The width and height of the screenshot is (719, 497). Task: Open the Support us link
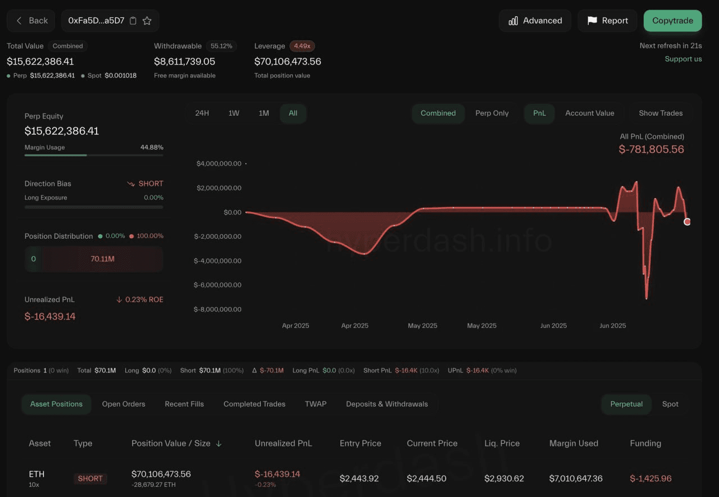point(683,59)
